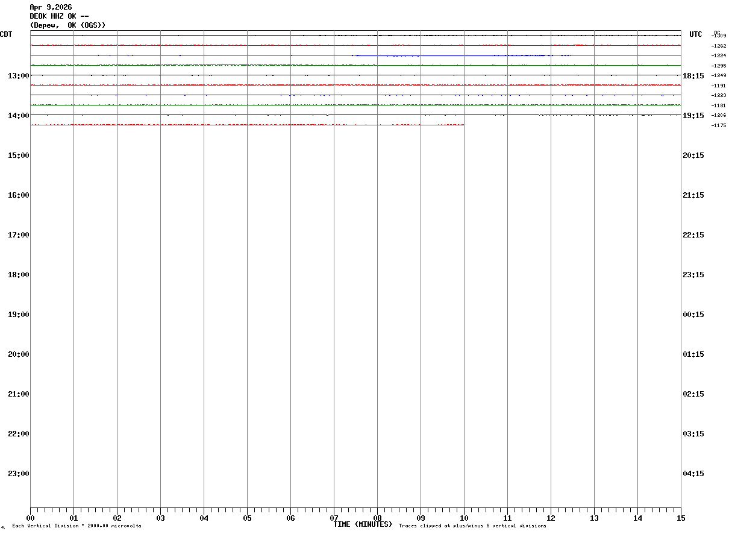
Task: Click the "20:00" CDT hour label
Action: pyautogui.click(x=19, y=354)
